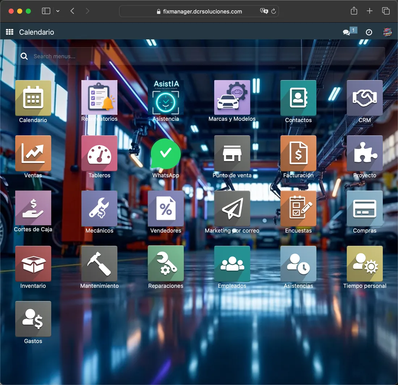This screenshot has width=398, height=385.
Task: Open the user avatar menu
Action: (388, 32)
